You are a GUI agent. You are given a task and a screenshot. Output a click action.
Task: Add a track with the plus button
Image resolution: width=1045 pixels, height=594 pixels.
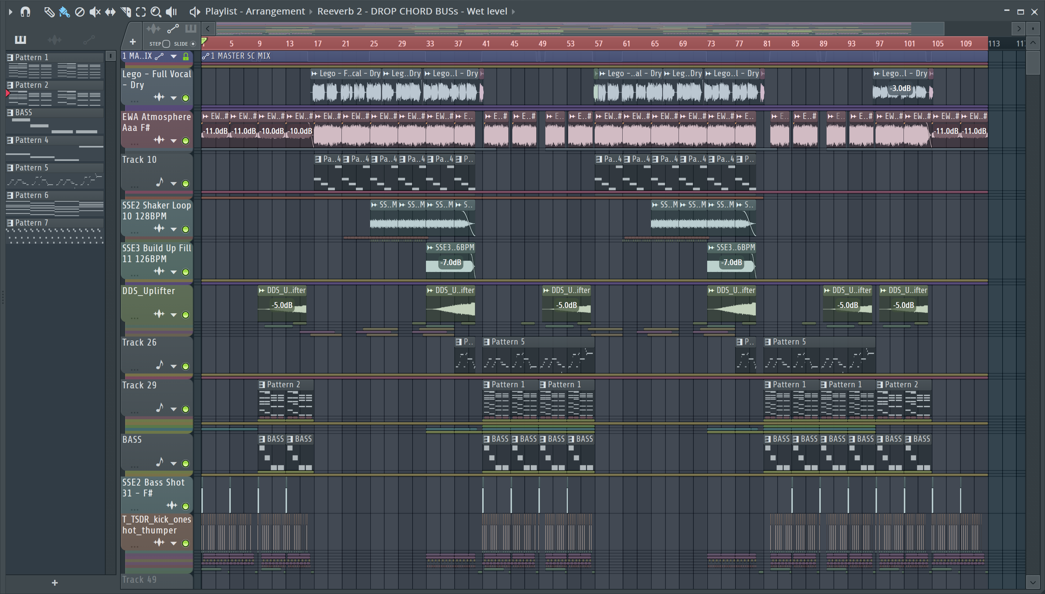click(x=132, y=42)
